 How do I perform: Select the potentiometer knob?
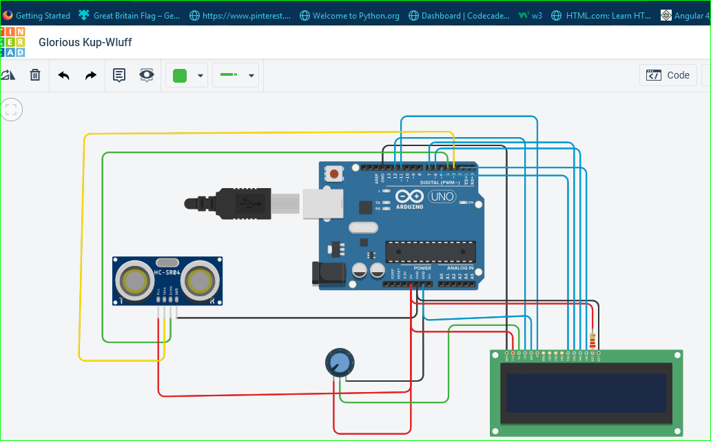pyautogui.click(x=340, y=362)
